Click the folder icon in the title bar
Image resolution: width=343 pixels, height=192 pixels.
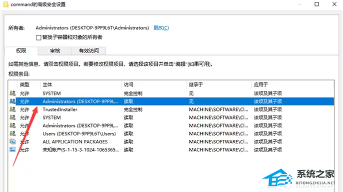click(x=5, y=4)
